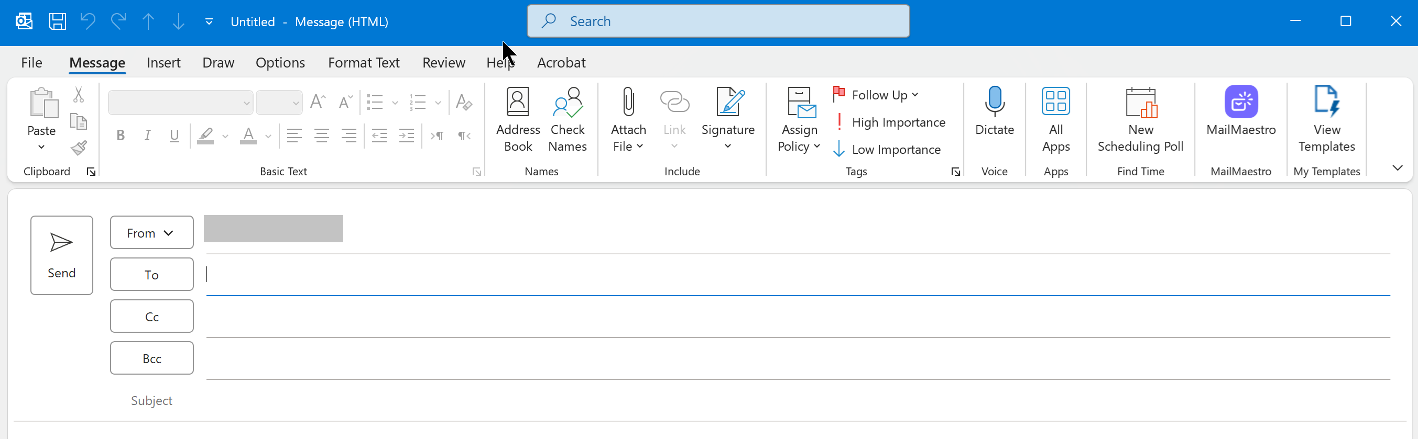Toggle High Importance tag
This screenshot has height=439, width=1418.
tap(890, 122)
